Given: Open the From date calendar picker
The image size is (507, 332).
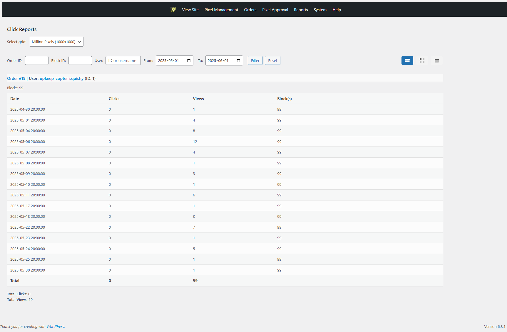Looking at the screenshot, I should (189, 60).
